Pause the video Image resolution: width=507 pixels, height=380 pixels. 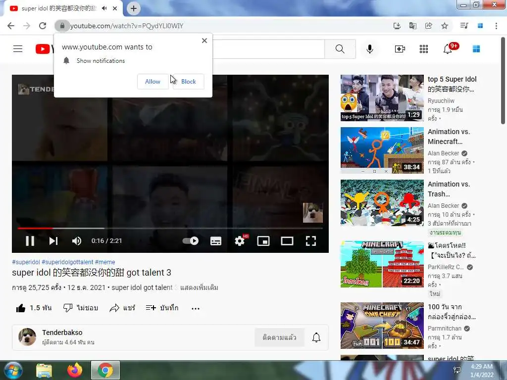30,241
